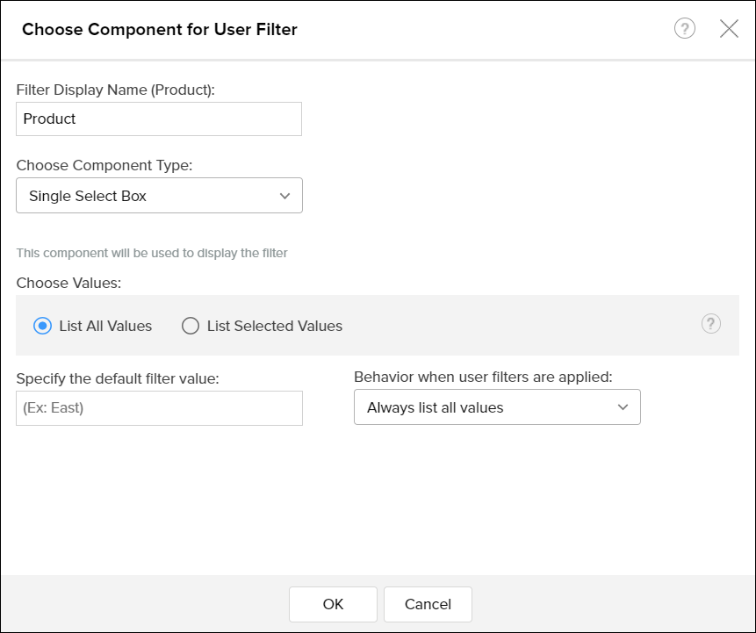The height and width of the screenshot is (633, 756).
Task: Click the help icon beside Choose Values
Action: pyautogui.click(x=711, y=325)
